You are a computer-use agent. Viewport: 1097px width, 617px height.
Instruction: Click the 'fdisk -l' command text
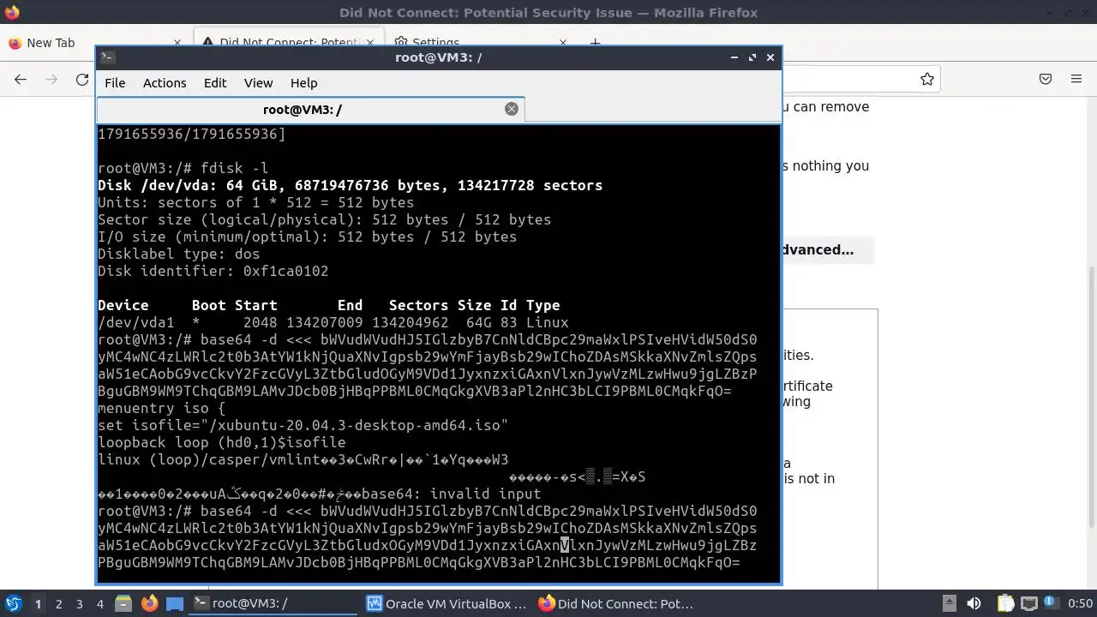coord(235,168)
